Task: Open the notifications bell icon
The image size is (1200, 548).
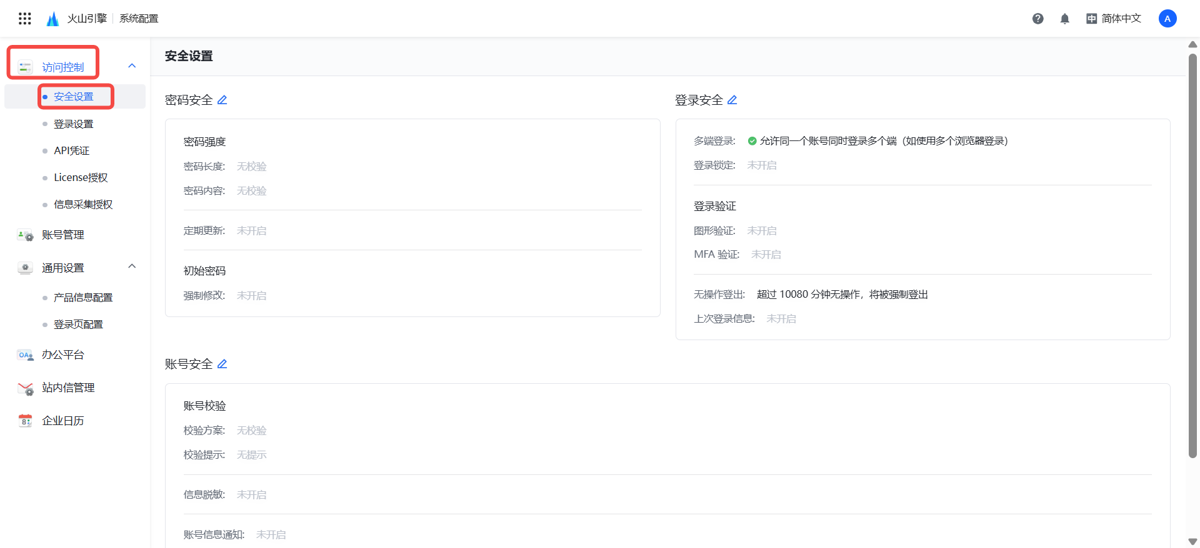Action: [x=1065, y=19]
